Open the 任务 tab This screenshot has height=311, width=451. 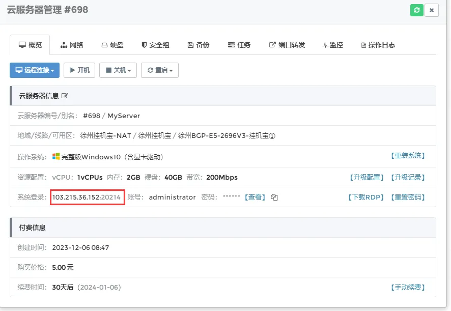[x=239, y=45]
